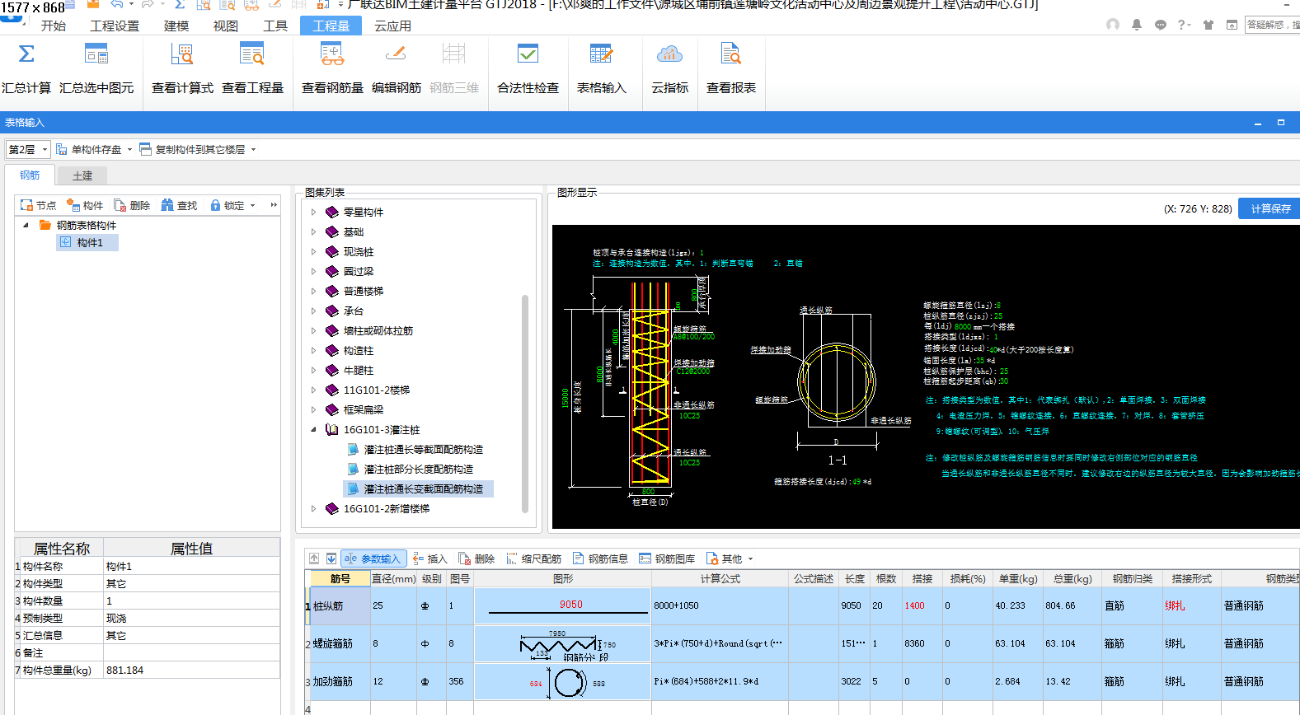Open 查看工程量 tool
The width and height of the screenshot is (1300, 715).
tap(252, 69)
